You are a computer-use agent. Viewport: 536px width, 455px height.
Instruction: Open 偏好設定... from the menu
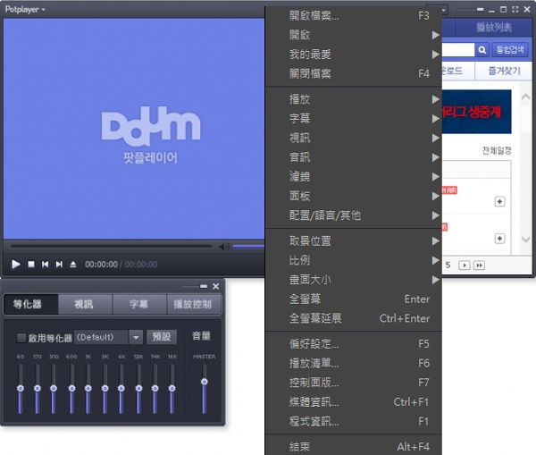pos(354,344)
